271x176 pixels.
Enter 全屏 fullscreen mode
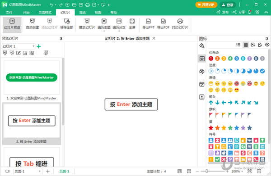[x=132, y=24]
